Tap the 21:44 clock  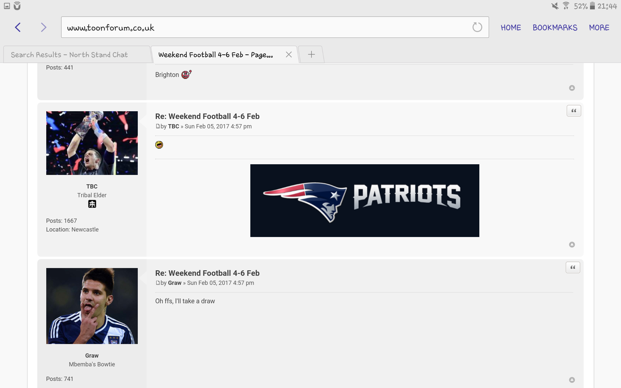click(607, 6)
